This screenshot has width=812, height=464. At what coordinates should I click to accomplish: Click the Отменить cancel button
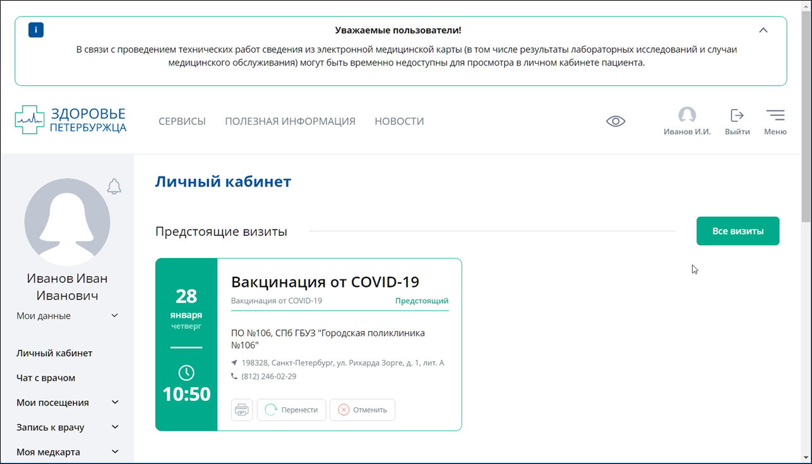(x=362, y=410)
